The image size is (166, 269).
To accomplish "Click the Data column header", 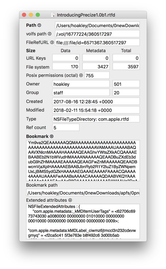I will point(65,51).
